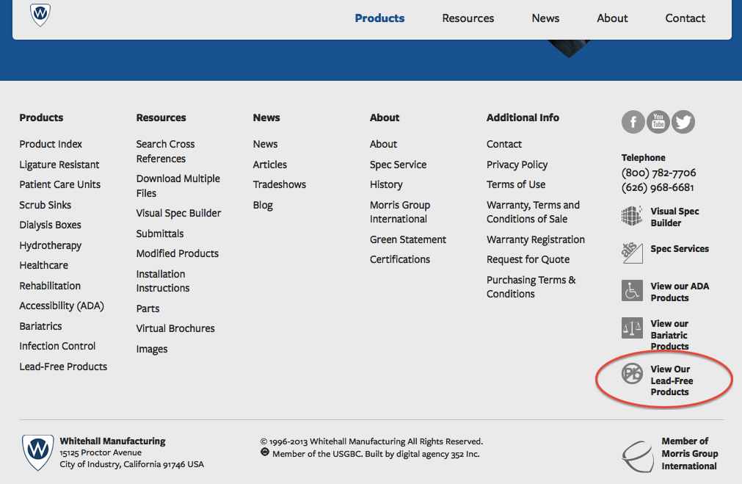Click the Spec Services icon
This screenshot has height=484, width=742.
pyautogui.click(x=632, y=253)
